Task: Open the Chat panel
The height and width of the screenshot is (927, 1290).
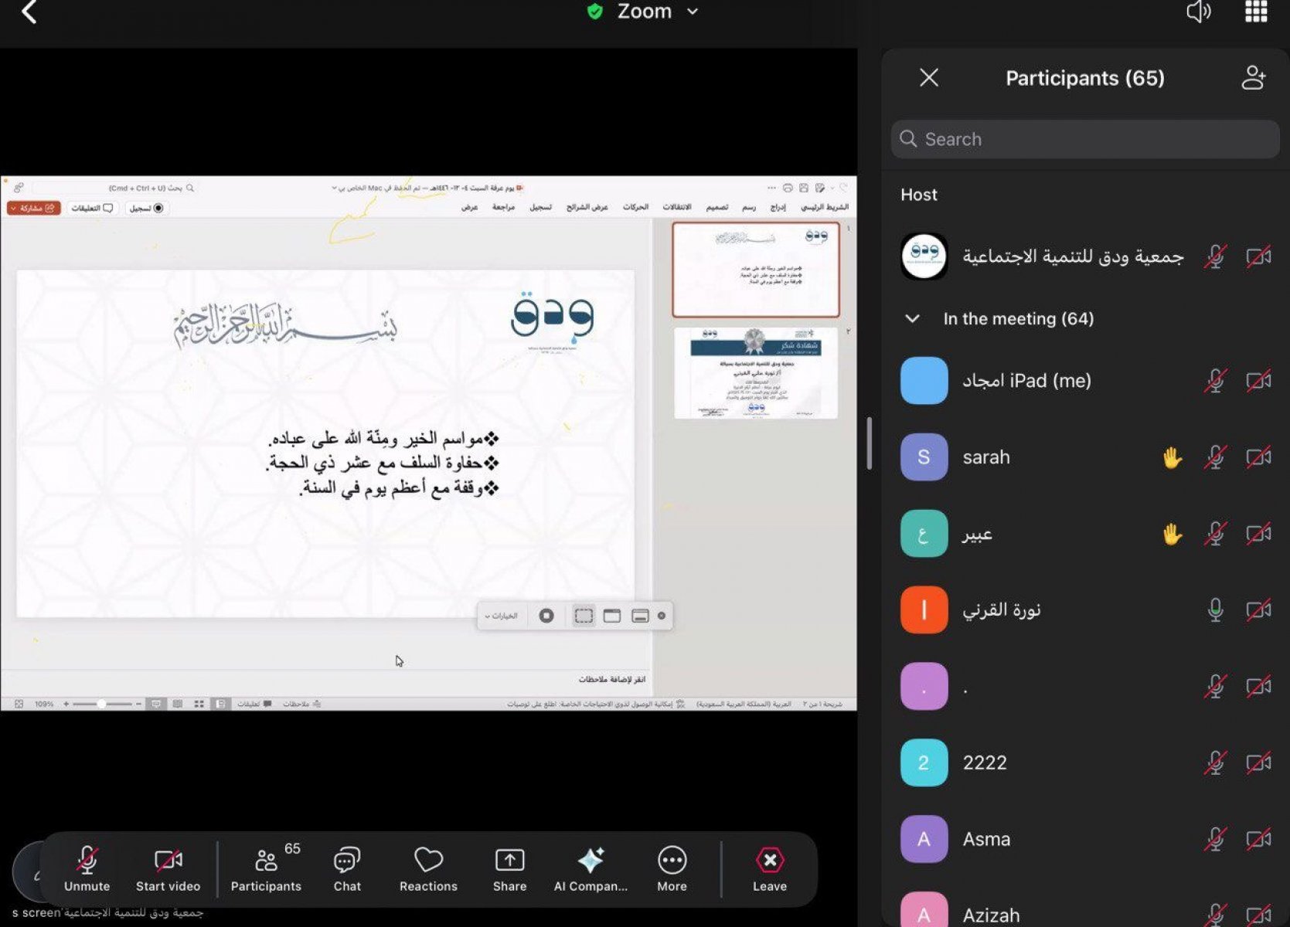Action: (x=347, y=869)
